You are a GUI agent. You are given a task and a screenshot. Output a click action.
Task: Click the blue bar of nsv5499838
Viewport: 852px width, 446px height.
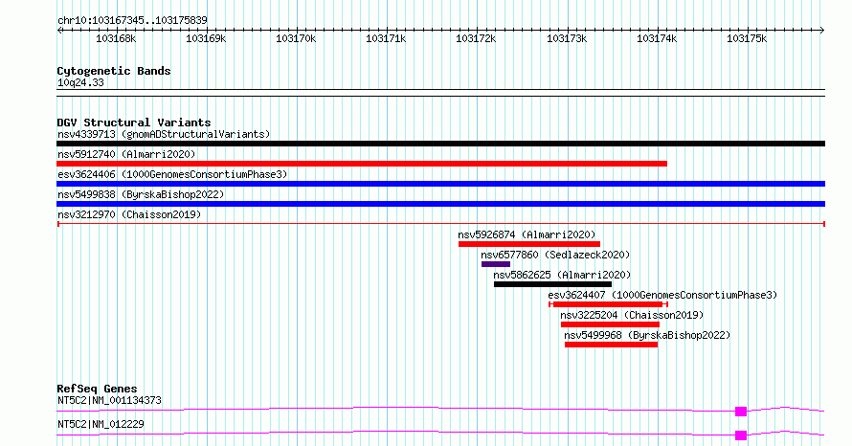pos(440,204)
